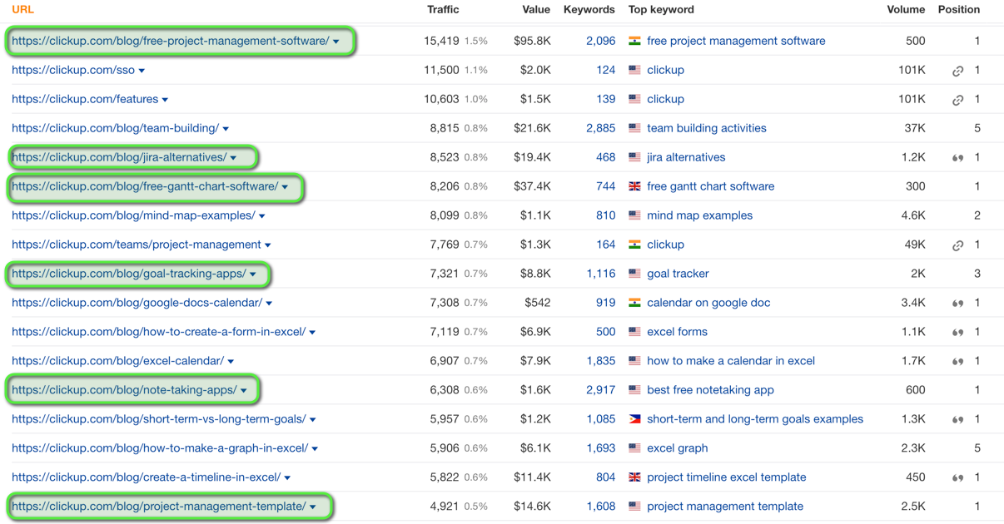This screenshot has width=1004, height=524.
Task: Sort by the Position column header
Action: coord(959,10)
